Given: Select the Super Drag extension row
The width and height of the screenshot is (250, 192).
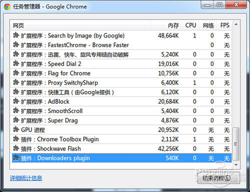Looking at the screenshot, I should (x=121, y=120).
